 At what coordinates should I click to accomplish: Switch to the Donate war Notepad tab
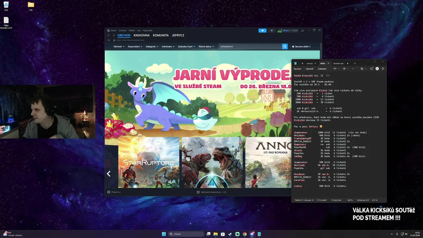pyautogui.click(x=338, y=63)
